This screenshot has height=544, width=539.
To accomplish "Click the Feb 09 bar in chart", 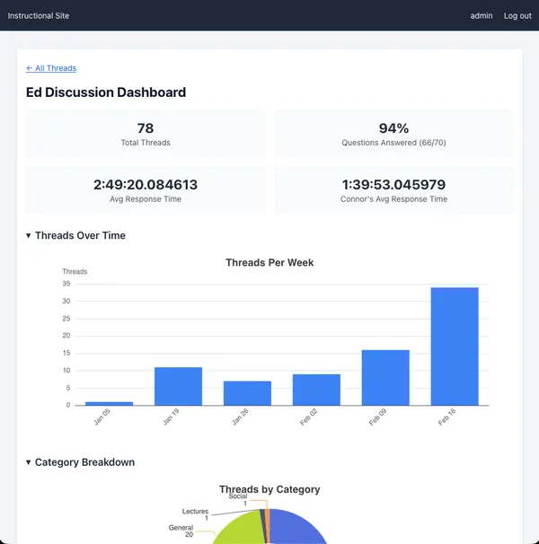I will [x=385, y=377].
